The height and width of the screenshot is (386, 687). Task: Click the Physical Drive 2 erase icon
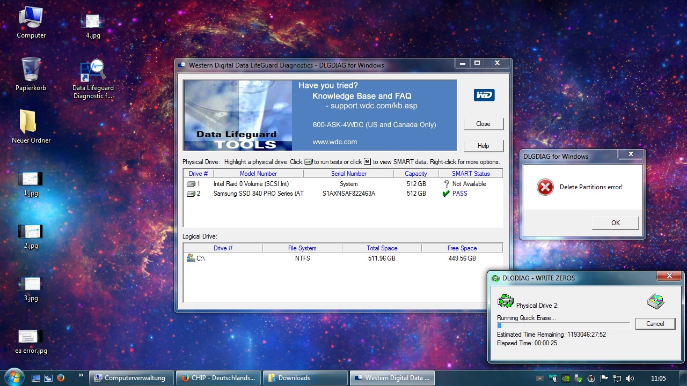pyautogui.click(x=505, y=301)
